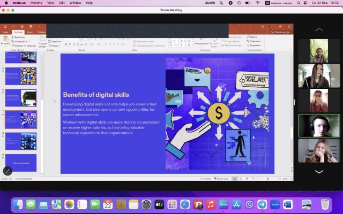Open the Ukrainian keyboard input source menu
The image size is (343, 214).
click(279, 3)
